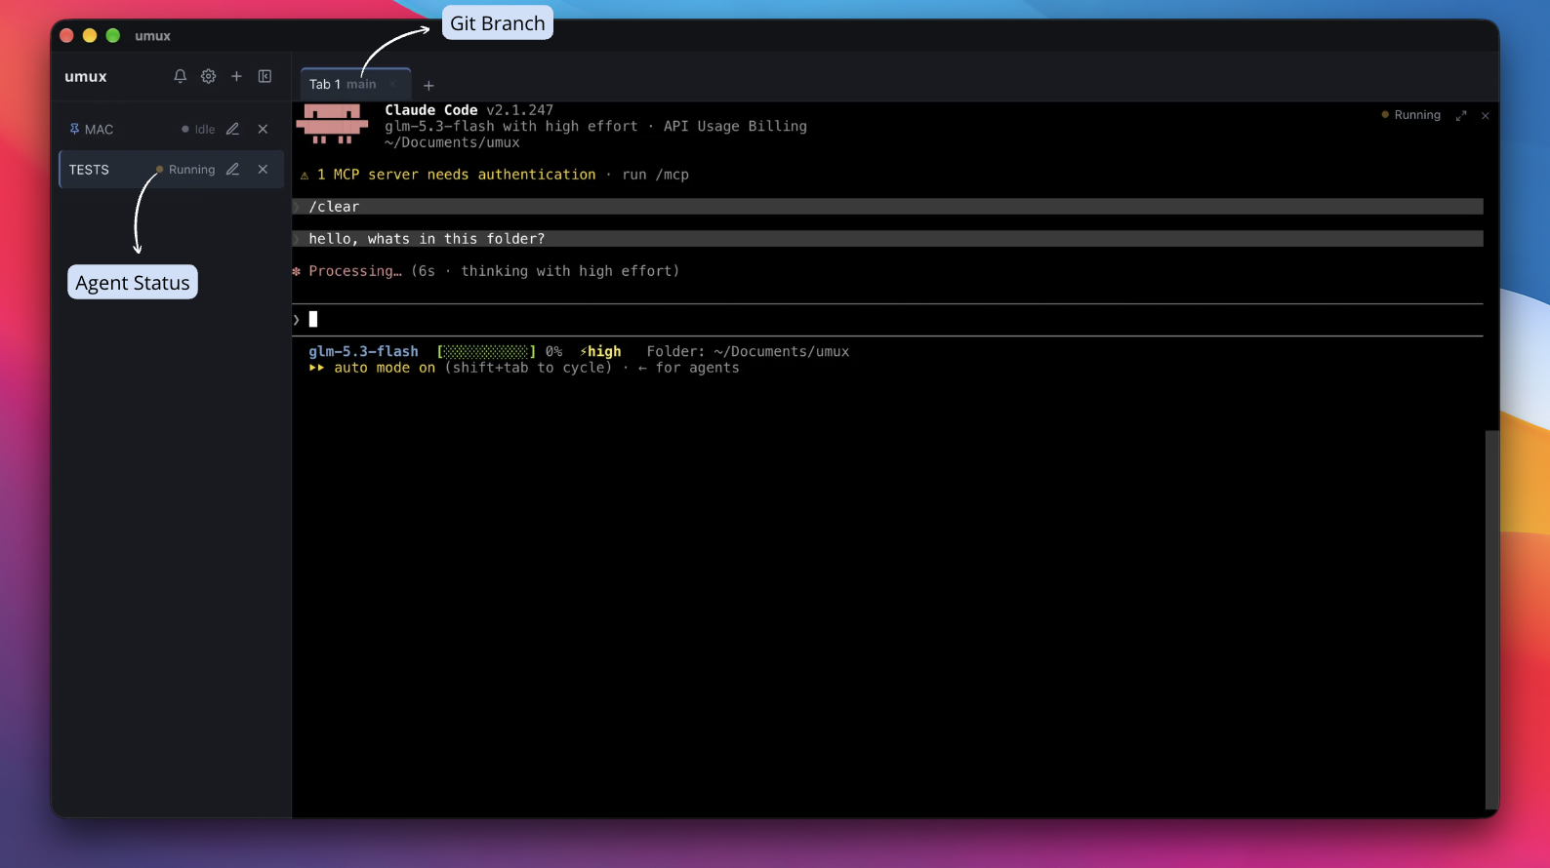
Task: Click the 'umux' sidebar title
Action: (86, 76)
